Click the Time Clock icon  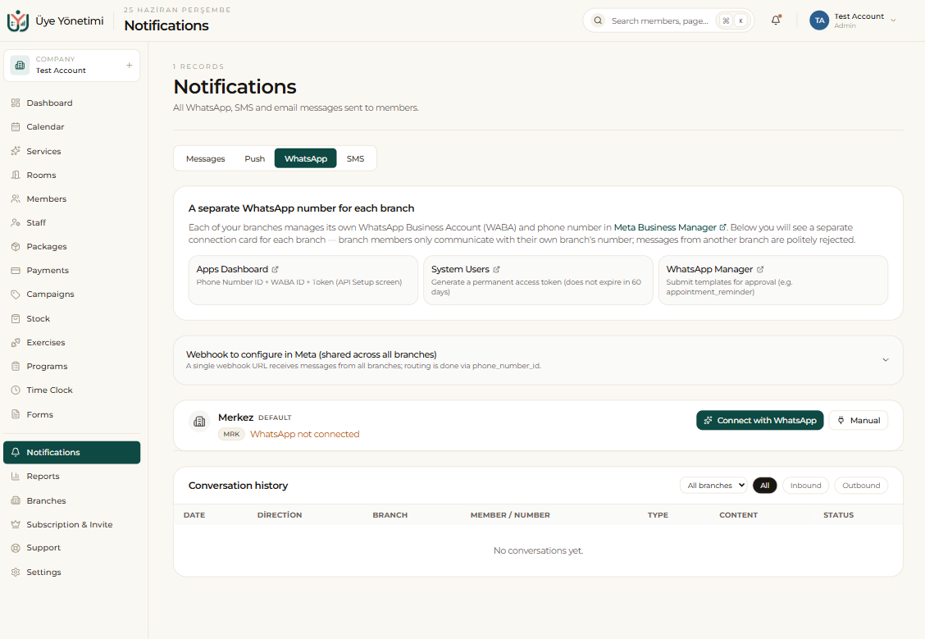[16, 390]
